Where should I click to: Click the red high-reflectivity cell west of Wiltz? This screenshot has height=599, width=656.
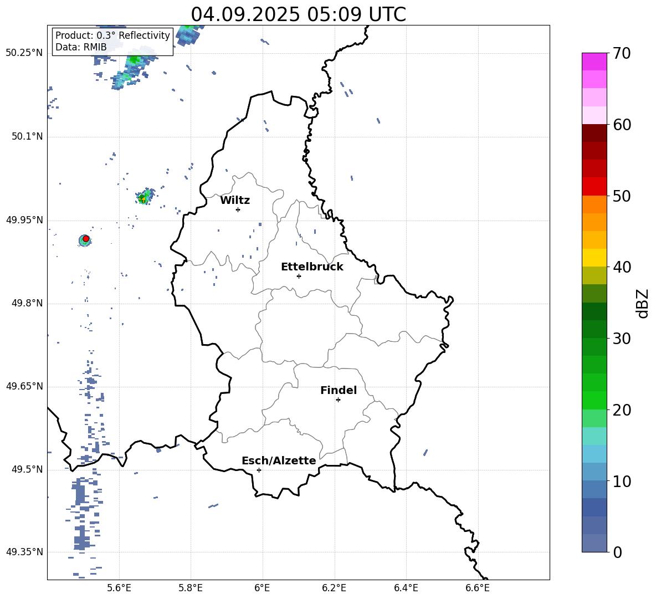click(86, 239)
